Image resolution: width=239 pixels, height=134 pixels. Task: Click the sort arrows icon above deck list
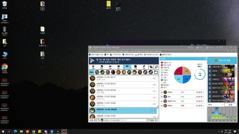pyautogui.click(x=151, y=67)
